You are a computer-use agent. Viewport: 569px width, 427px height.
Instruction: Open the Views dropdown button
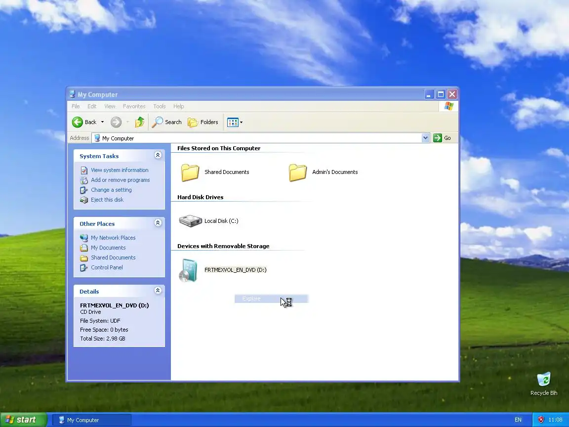[235, 123]
